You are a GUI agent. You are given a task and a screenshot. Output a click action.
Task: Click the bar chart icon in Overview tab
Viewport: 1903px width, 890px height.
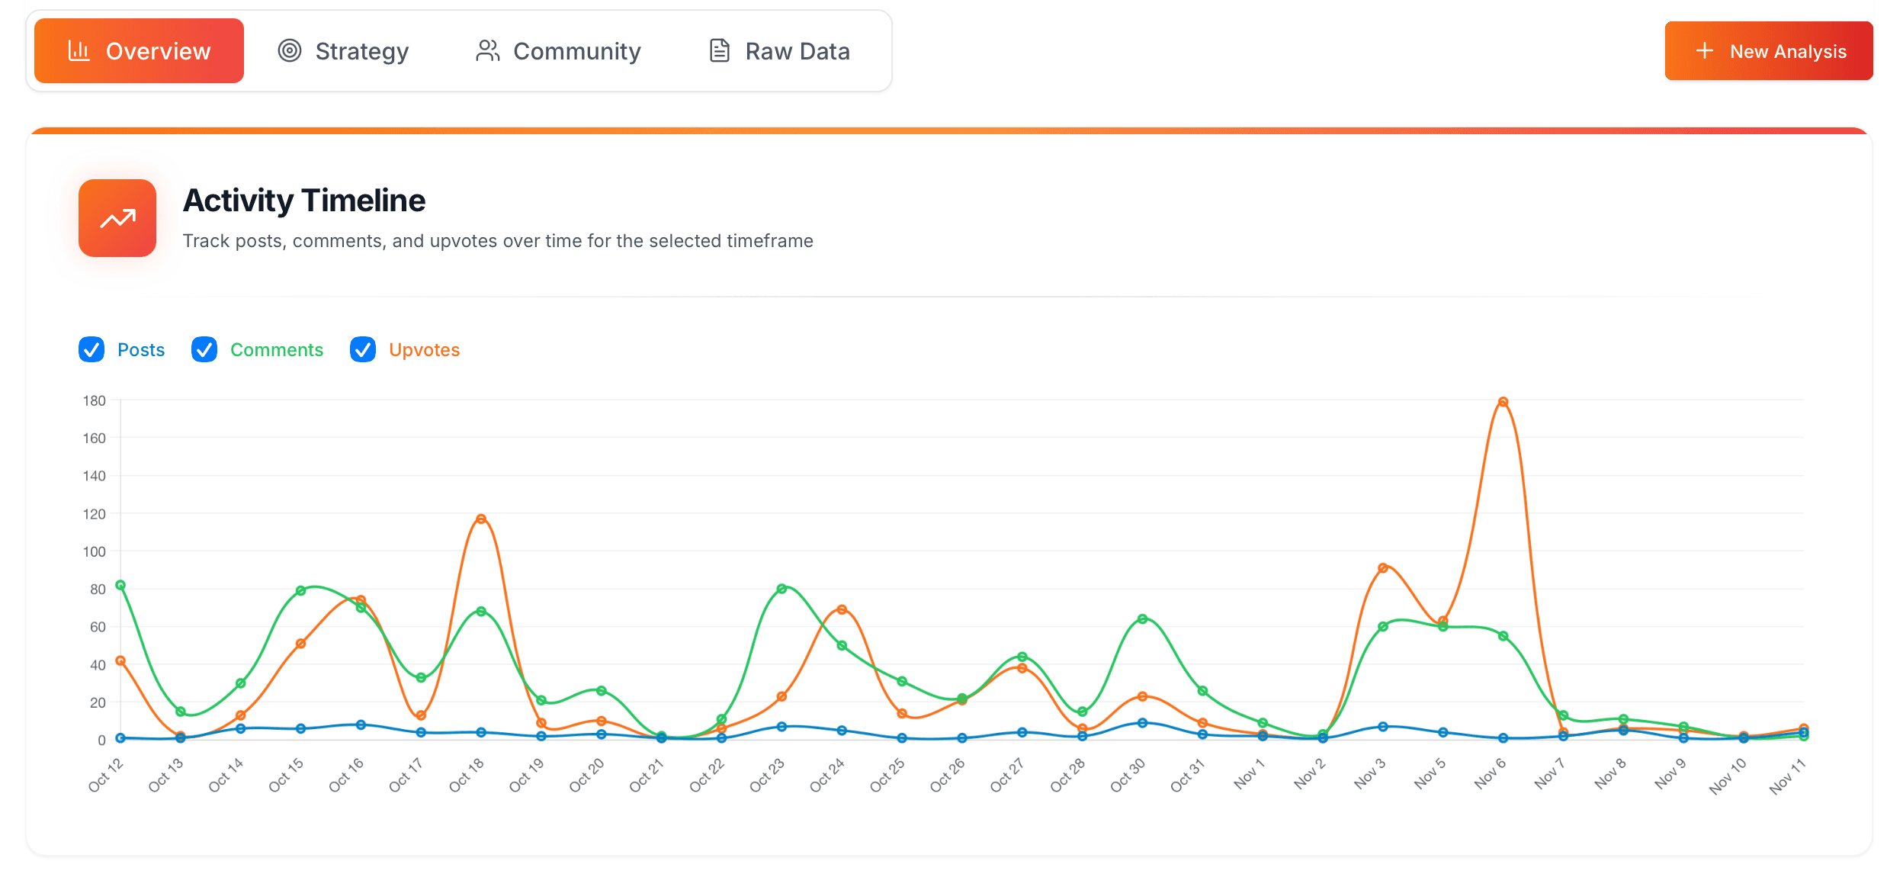click(79, 51)
